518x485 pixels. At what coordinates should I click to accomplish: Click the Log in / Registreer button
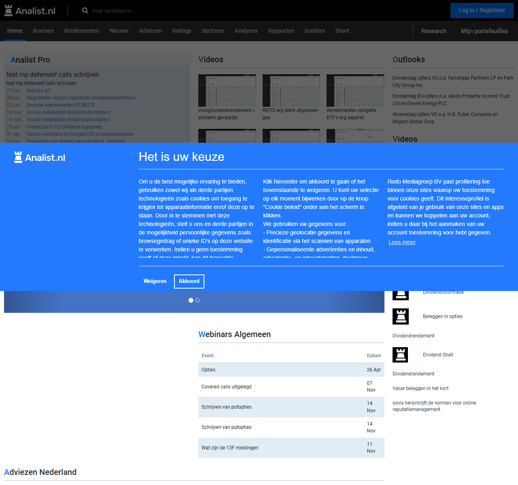click(x=482, y=11)
